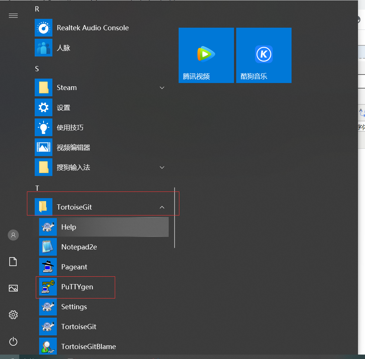Select the Settings label under TortoiseGit
The width and height of the screenshot is (365, 359).
[x=74, y=307]
